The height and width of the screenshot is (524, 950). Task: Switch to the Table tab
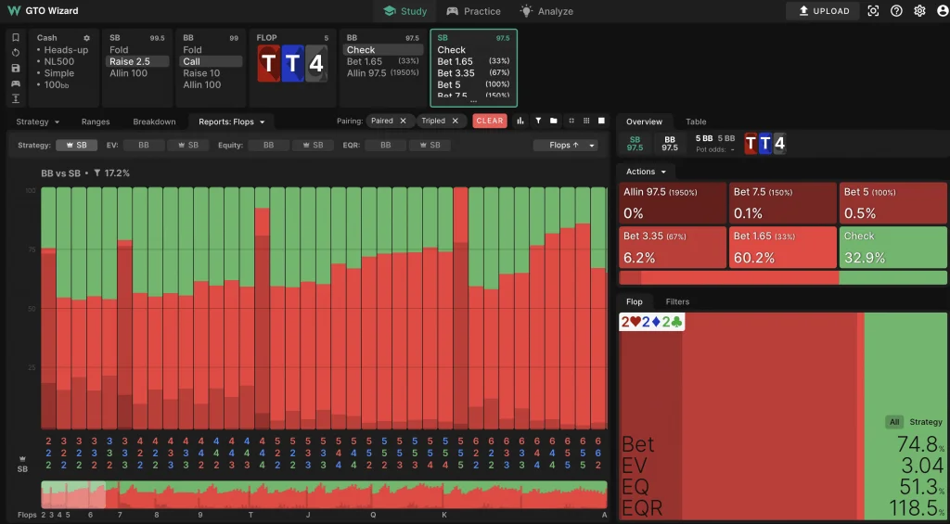696,121
